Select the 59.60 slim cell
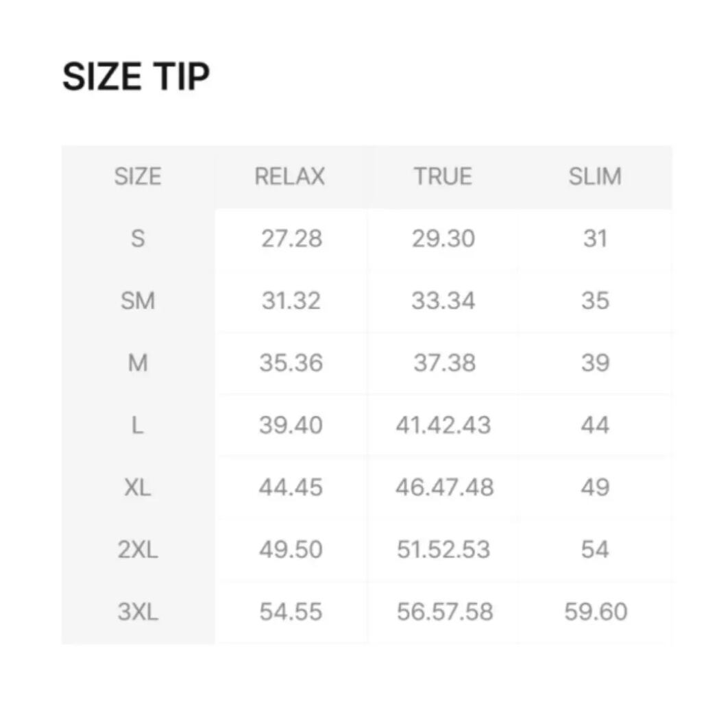 [x=596, y=612]
